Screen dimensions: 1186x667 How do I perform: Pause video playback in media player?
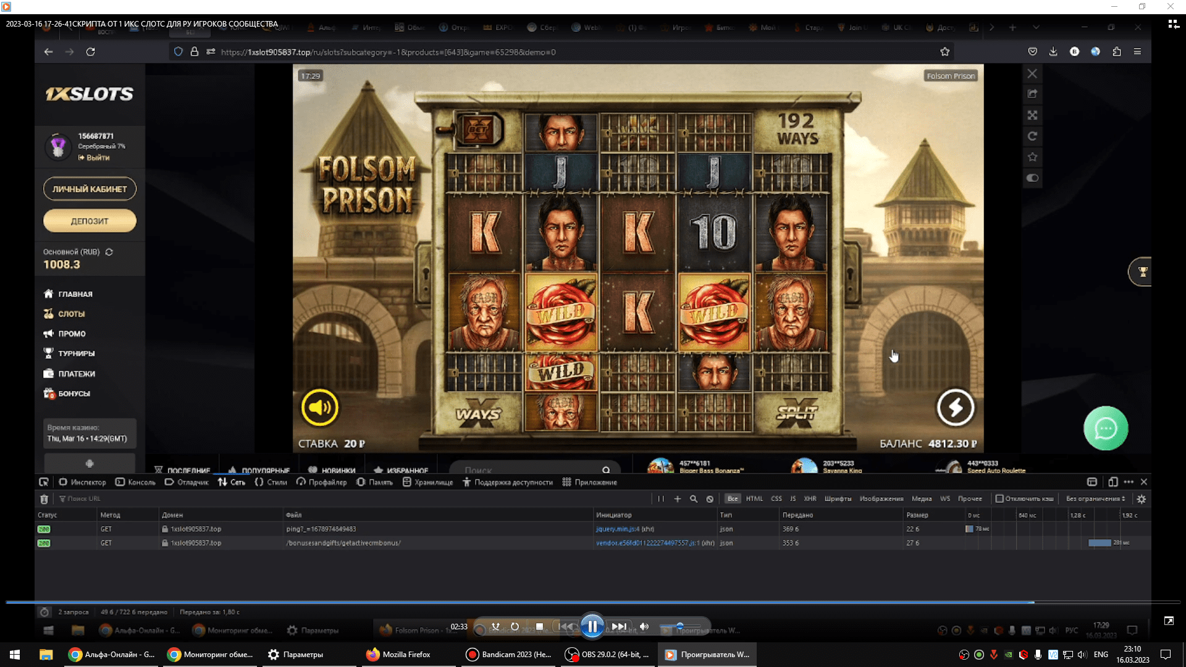tap(592, 627)
